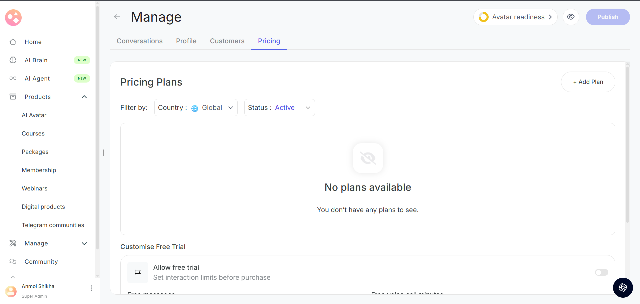640x304 pixels.
Task: Click the Manage tools icon in sidebar
Action: [13, 243]
